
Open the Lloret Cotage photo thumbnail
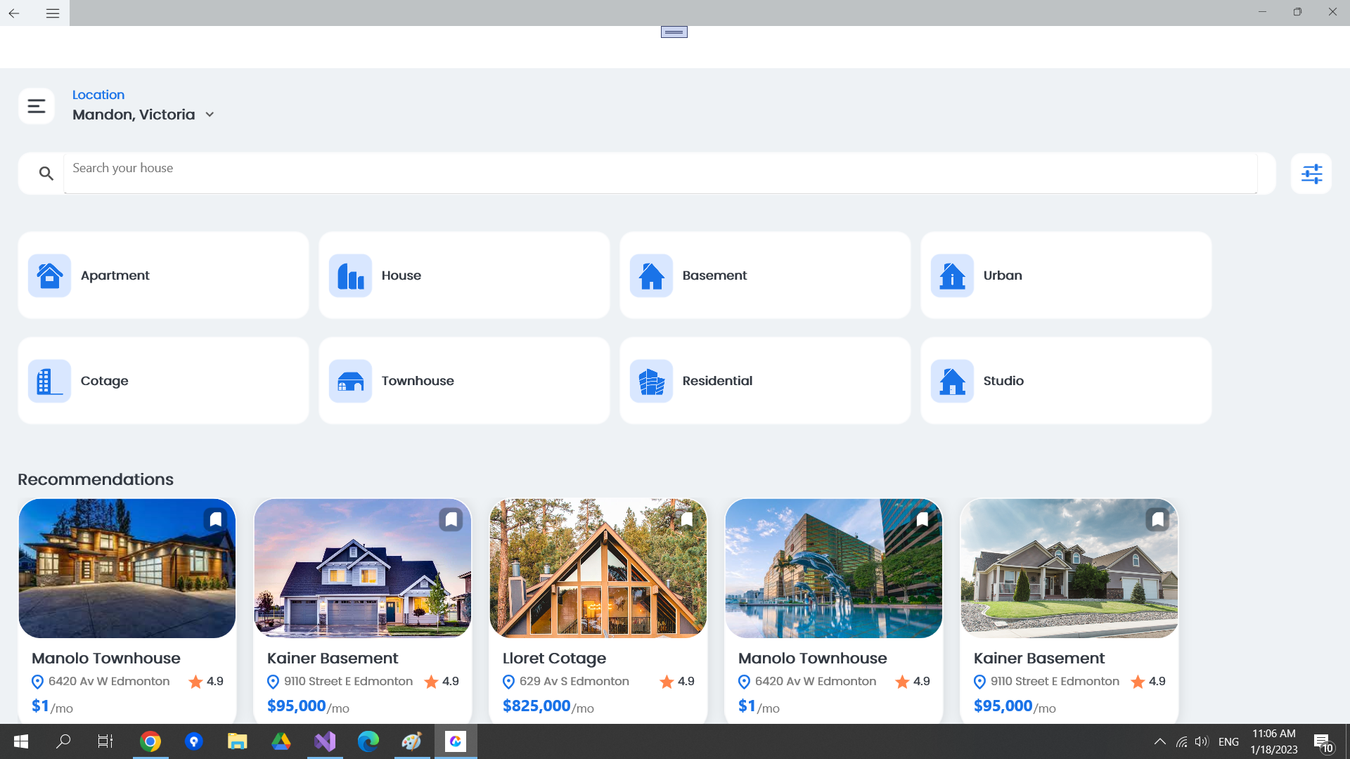(598, 569)
